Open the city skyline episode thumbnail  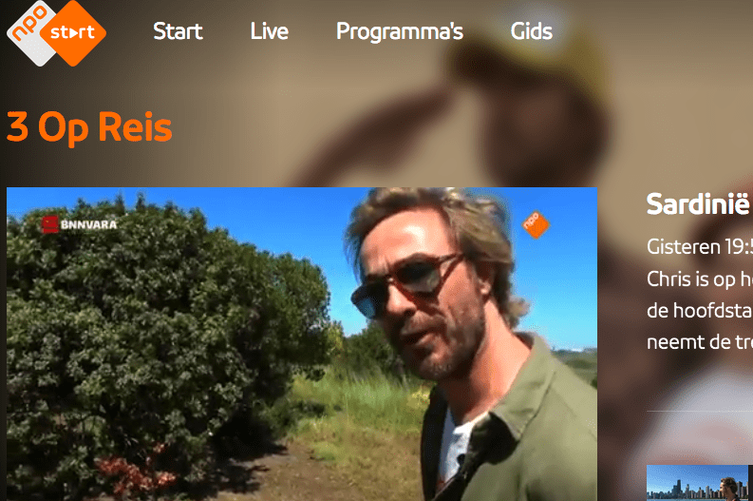[699, 483]
